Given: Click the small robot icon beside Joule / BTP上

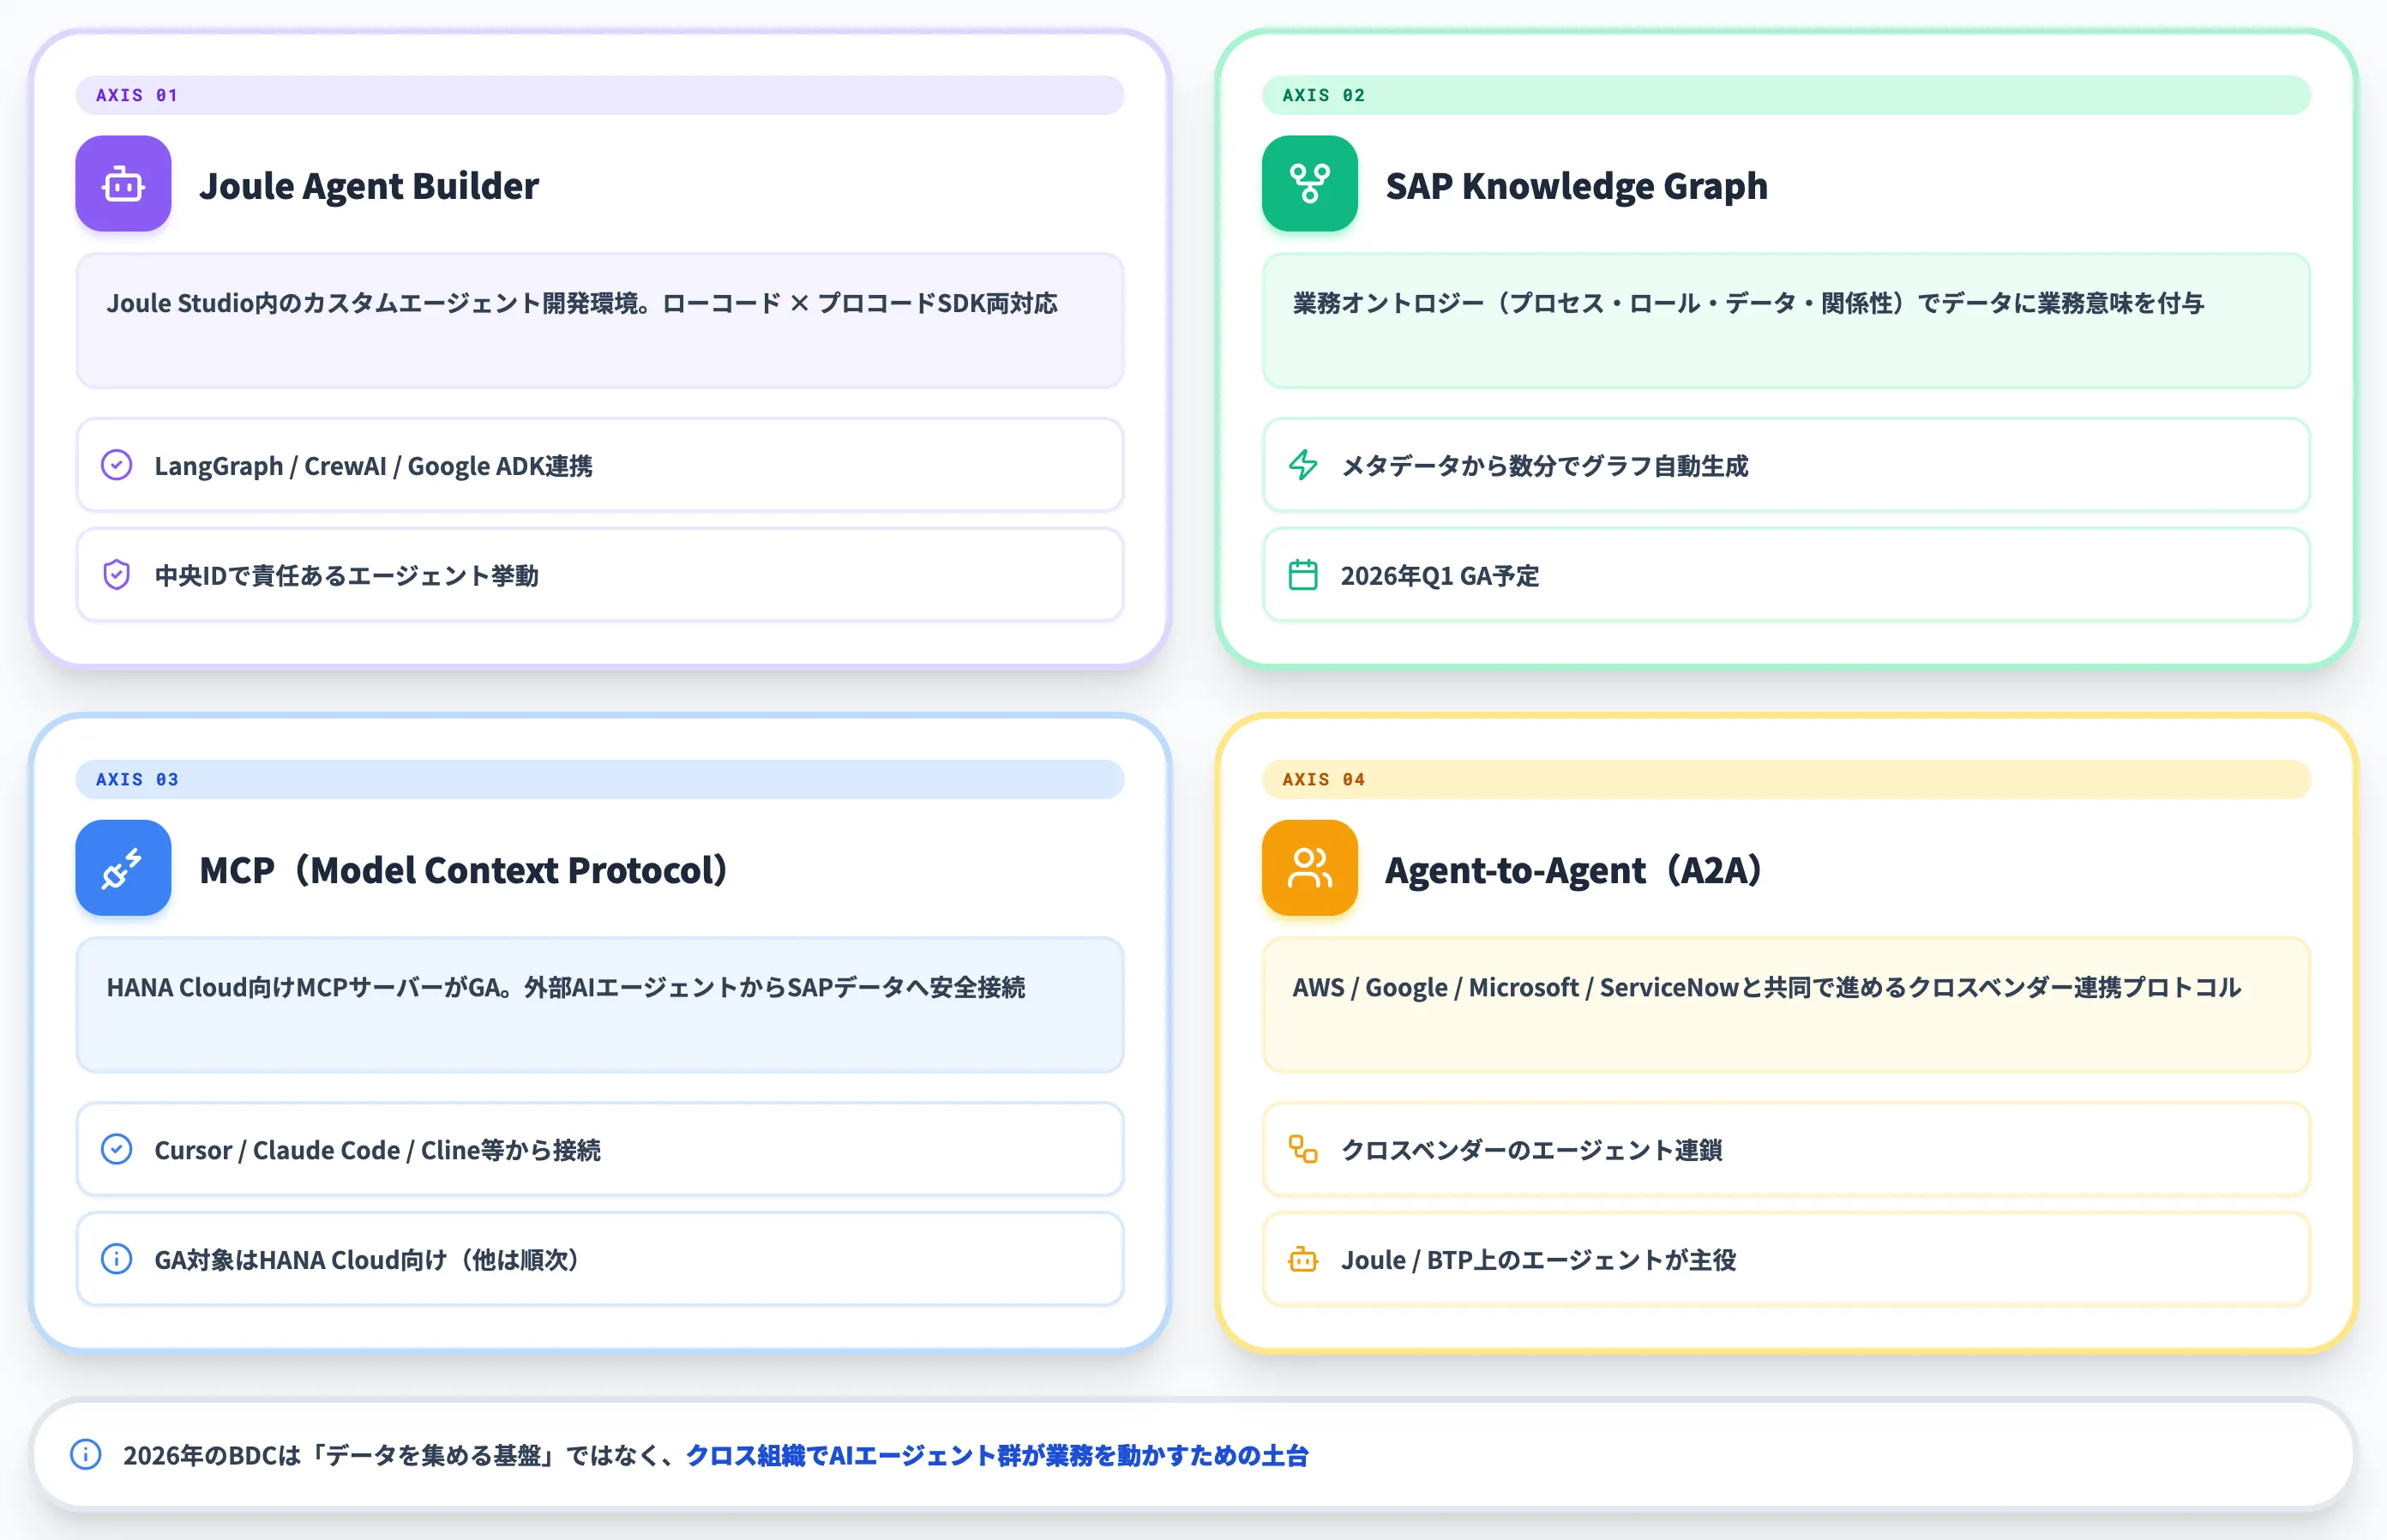Looking at the screenshot, I should pos(1303,1259).
